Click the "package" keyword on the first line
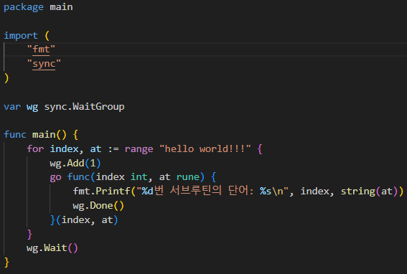This screenshot has height=274, width=407. [x=24, y=7]
